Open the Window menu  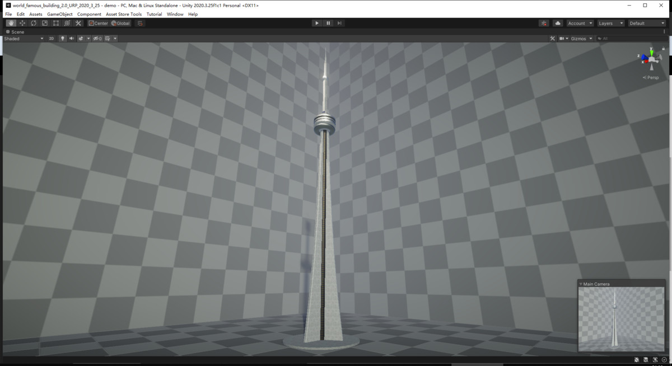(x=175, y=14)
